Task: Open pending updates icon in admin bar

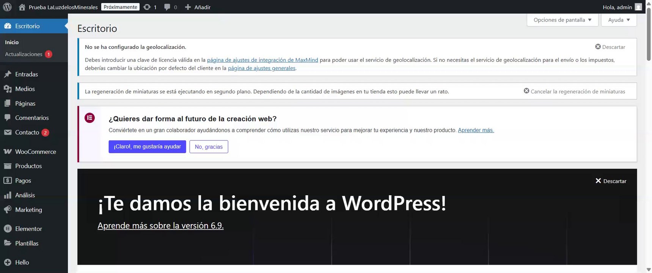Action: point(147,7)
